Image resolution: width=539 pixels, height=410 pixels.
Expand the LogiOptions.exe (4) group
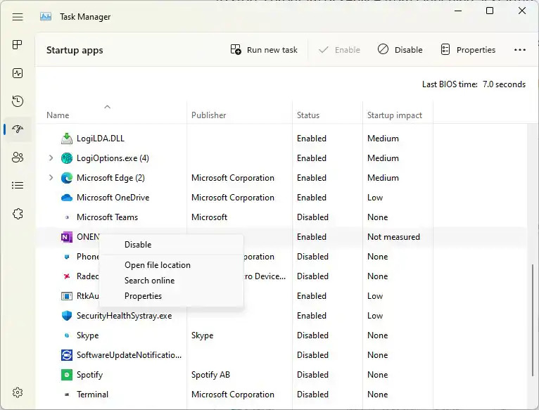[x=51, y=158]
